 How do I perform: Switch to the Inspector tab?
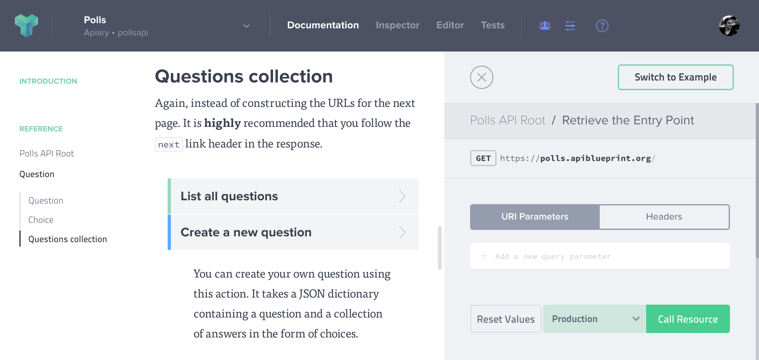[398, 25]
